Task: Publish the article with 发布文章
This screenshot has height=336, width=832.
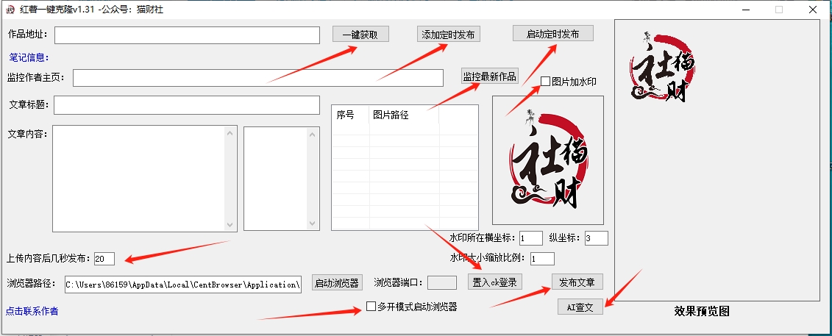Action: coord(577,282)
